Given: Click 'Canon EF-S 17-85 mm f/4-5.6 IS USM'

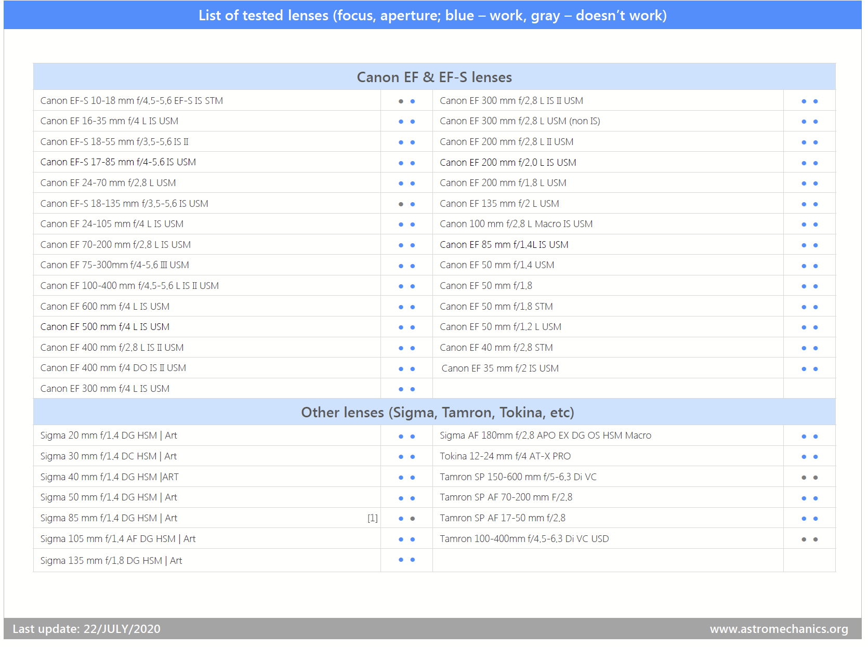Looking at the screenshot, I should (x=118, y=162).
